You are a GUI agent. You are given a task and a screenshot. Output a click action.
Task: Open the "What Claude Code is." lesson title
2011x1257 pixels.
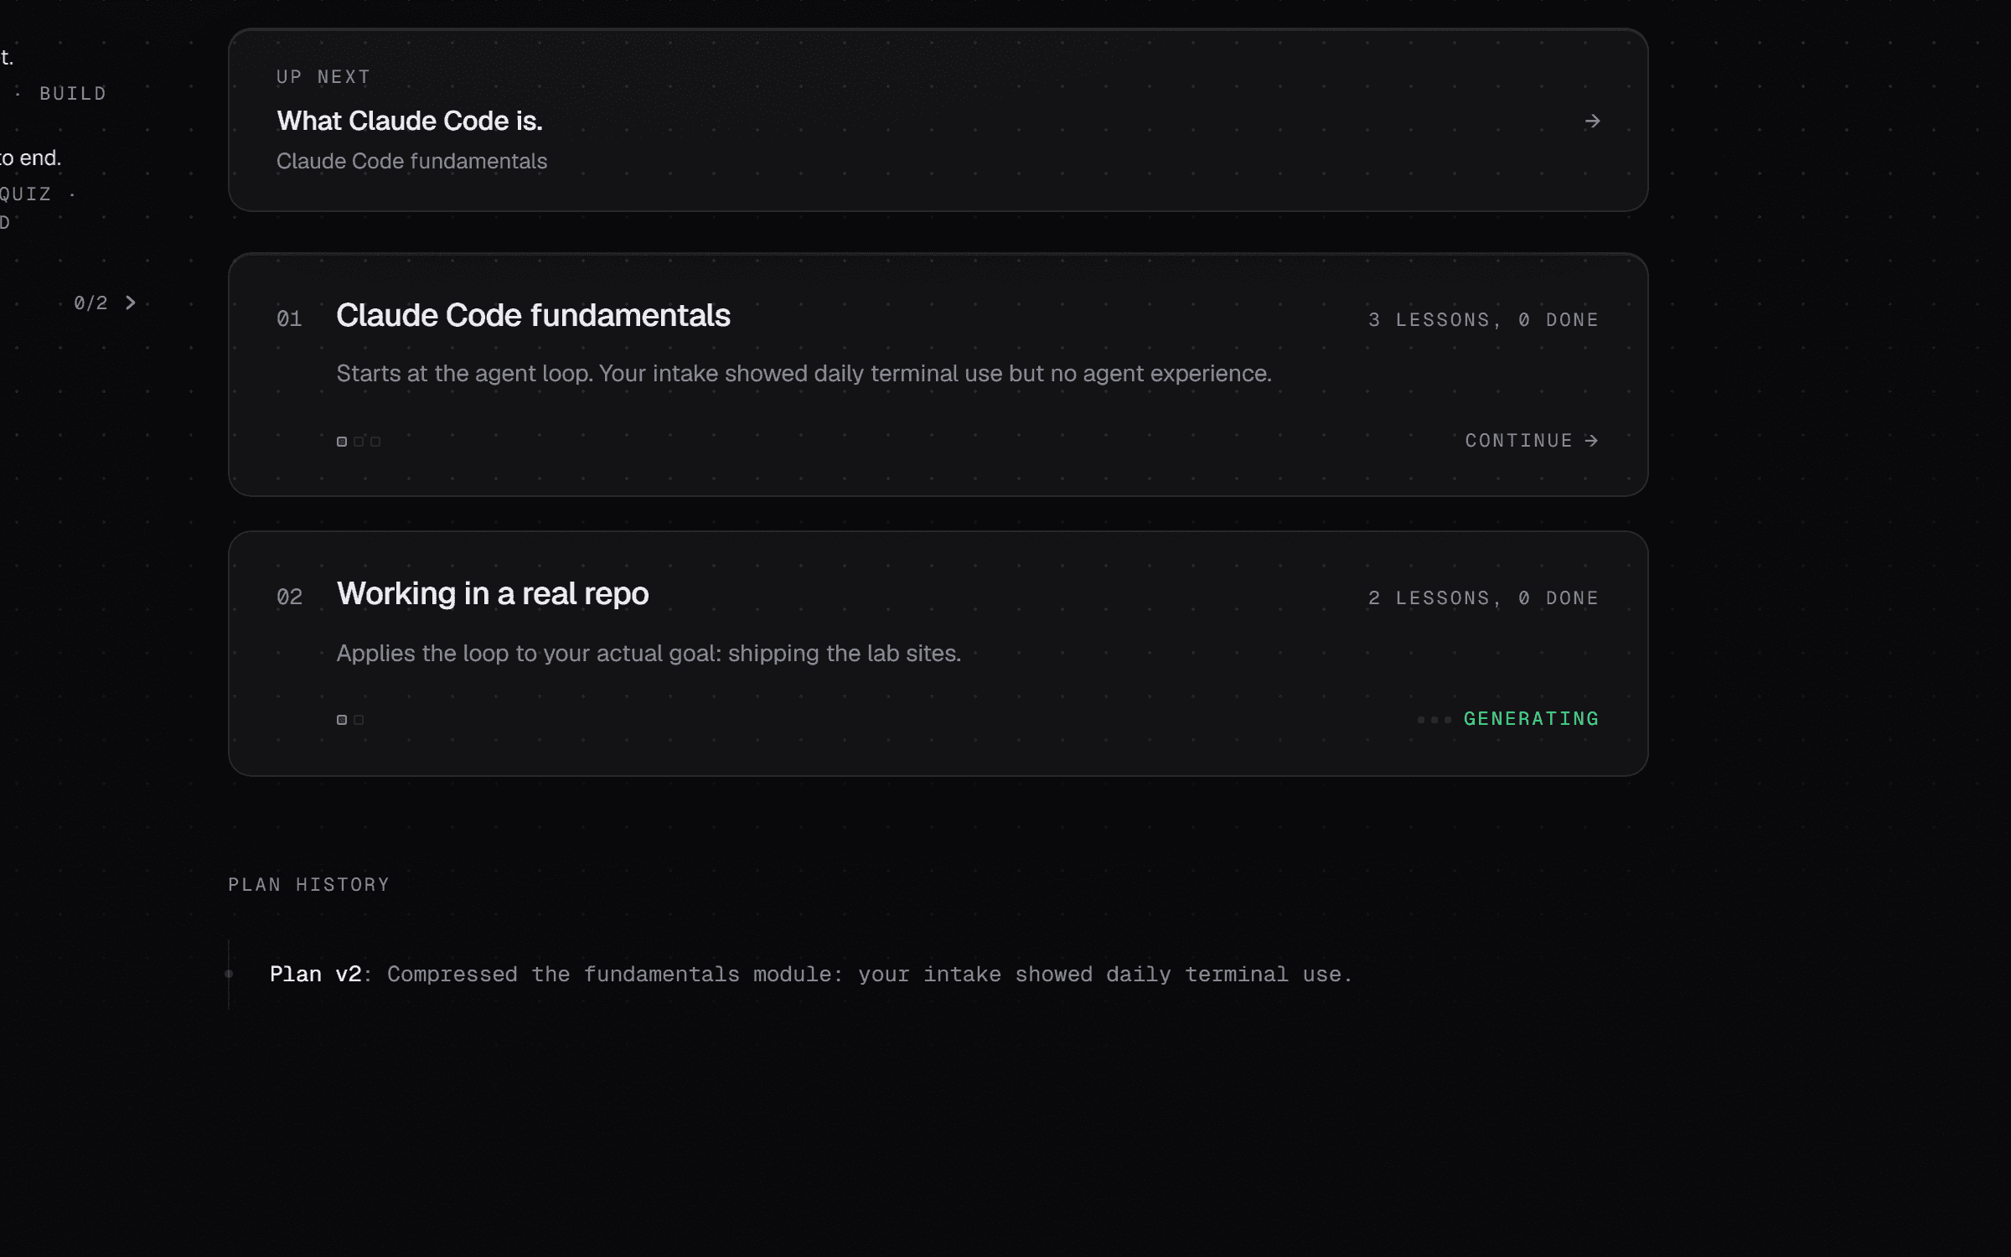pyautogui.click(x=410, y=122)
